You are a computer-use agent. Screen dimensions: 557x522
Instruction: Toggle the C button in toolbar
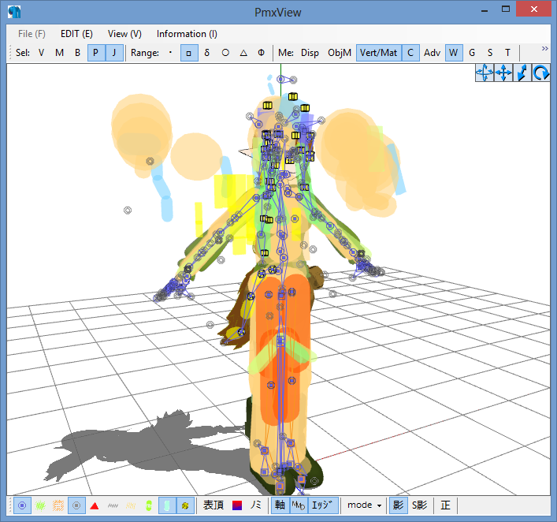pyautogui.click(x=410, y=53)
